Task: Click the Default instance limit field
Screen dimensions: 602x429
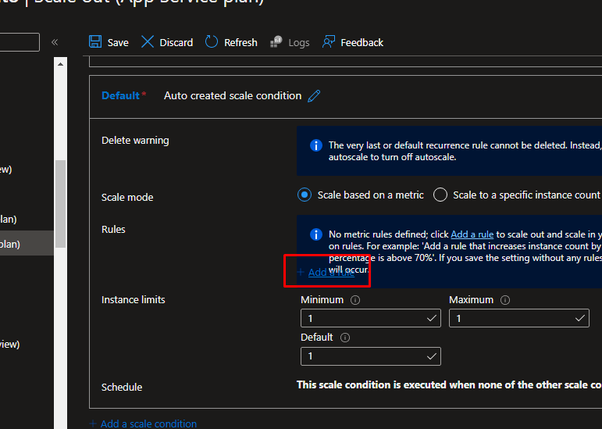Action: pyautogui.click(x=363, y=356)
